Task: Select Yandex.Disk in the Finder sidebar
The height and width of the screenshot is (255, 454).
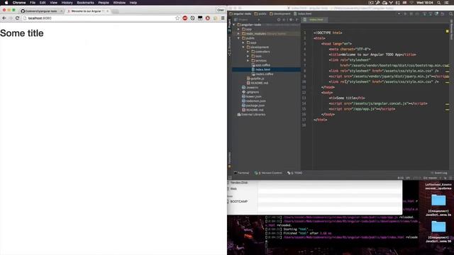Action: pos(239,183)
